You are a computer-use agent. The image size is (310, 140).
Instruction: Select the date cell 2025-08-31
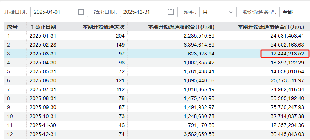(43, 98)
